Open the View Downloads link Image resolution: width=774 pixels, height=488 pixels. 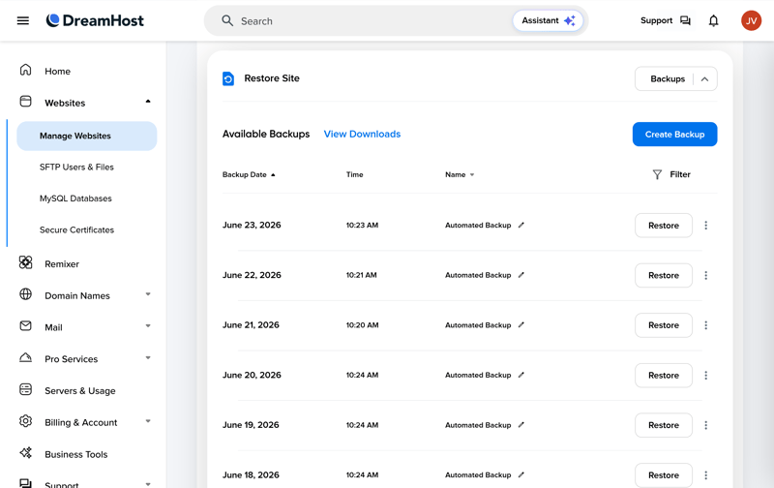pyautogui.click(x=362, y=134)
